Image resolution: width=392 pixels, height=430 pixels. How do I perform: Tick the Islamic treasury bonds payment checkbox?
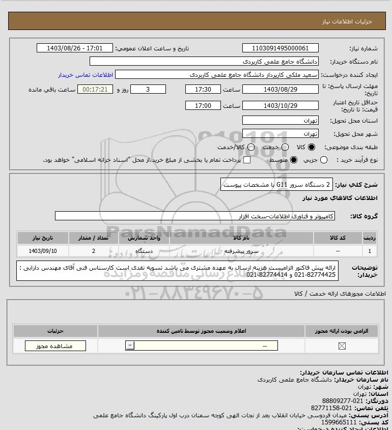247,160
